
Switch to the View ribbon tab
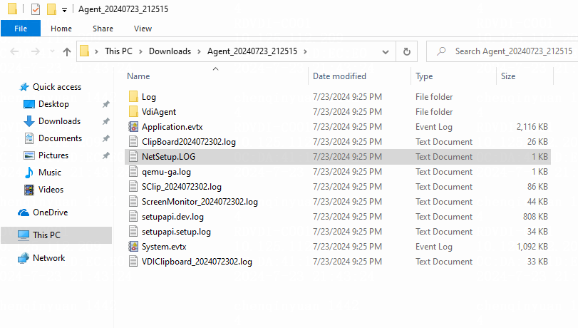143,29
